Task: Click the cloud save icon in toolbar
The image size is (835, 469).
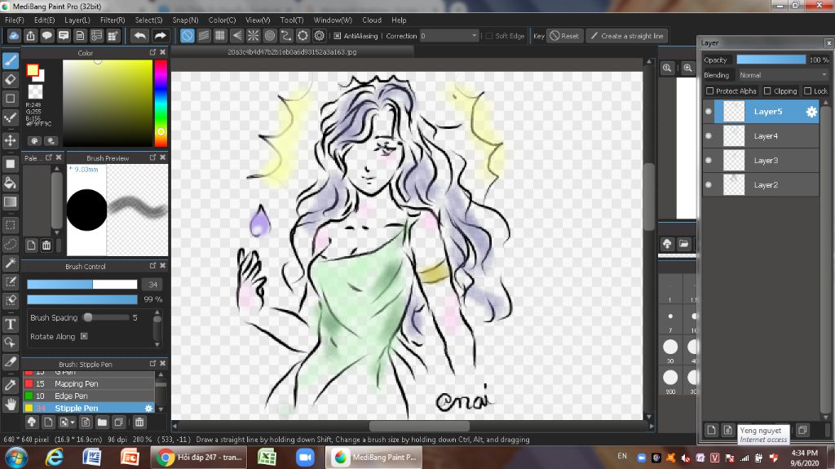Action: tap(14, 36)
